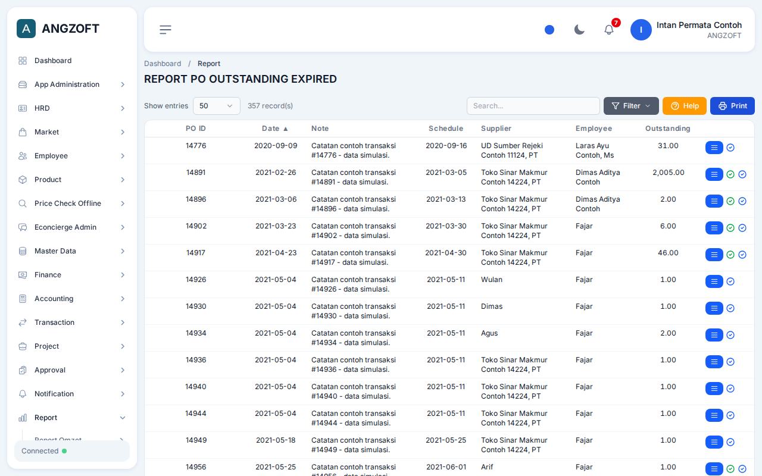Click the blue check icon for PO 14891

pyautogui.click(x=742, y=174)
